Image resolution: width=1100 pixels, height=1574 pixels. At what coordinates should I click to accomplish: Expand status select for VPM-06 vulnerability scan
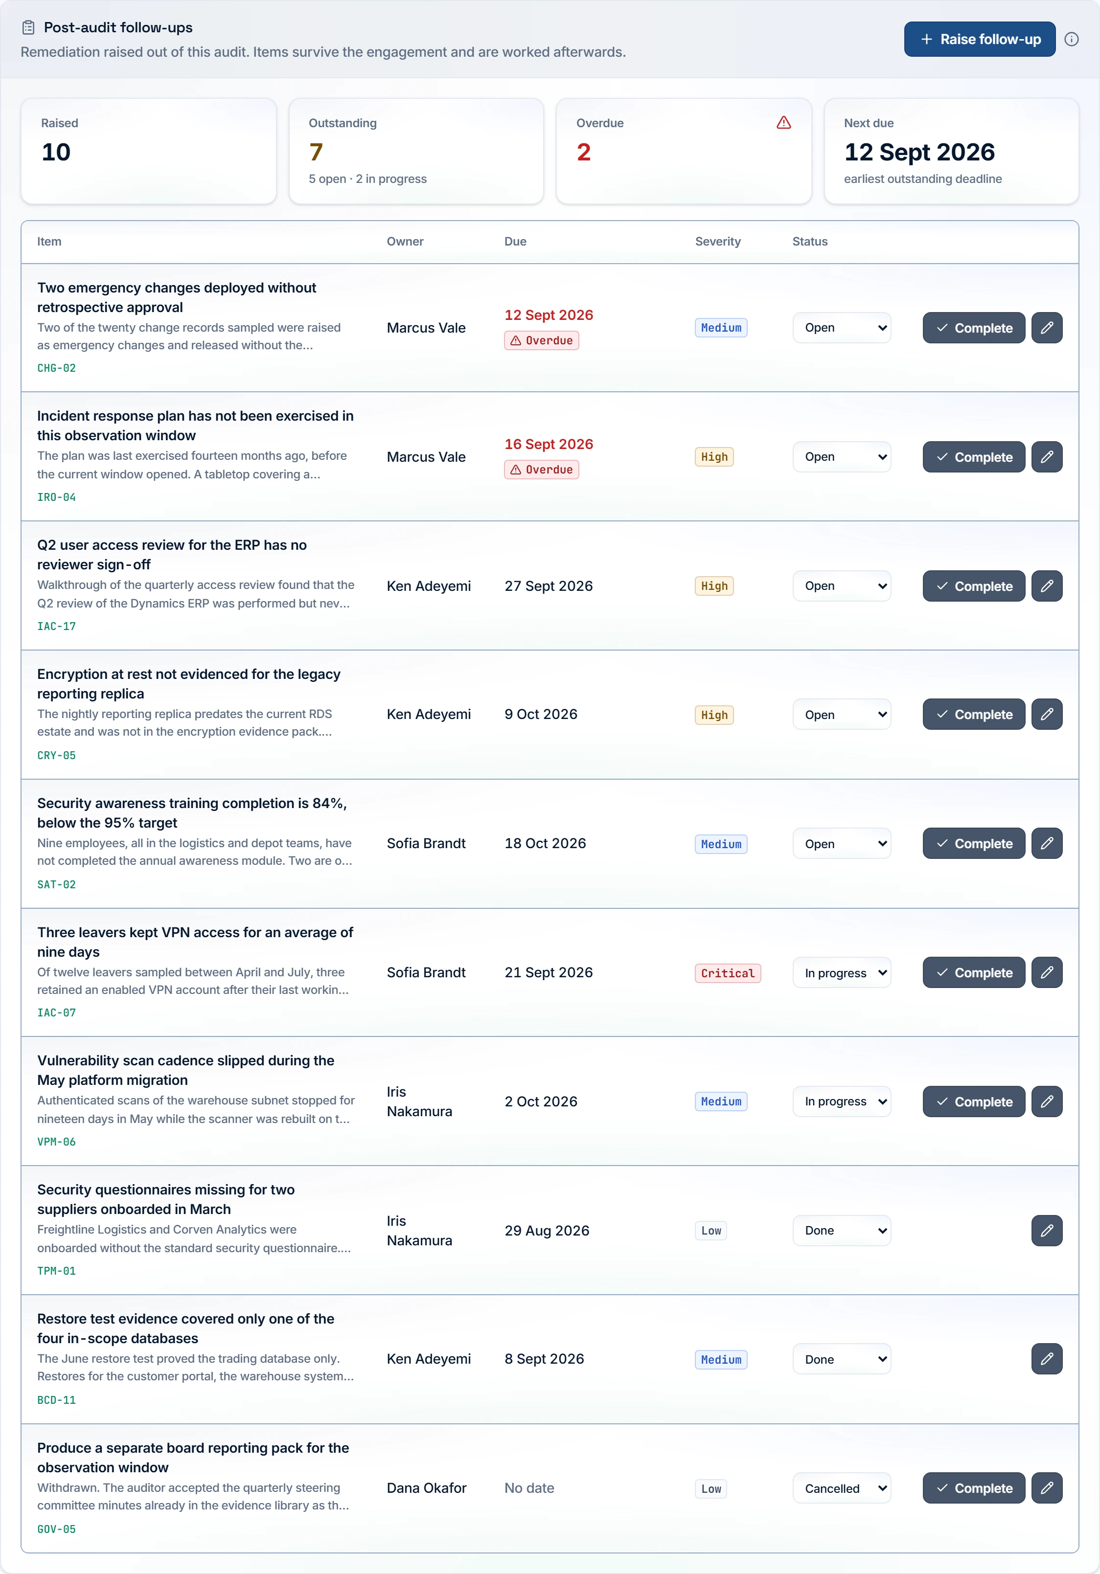tap(842, 1102)
